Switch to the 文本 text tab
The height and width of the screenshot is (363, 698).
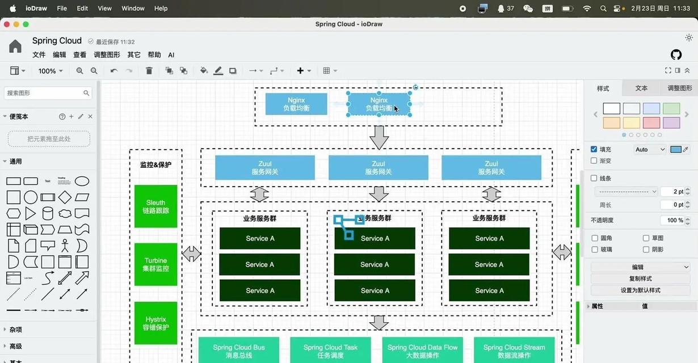641,88
